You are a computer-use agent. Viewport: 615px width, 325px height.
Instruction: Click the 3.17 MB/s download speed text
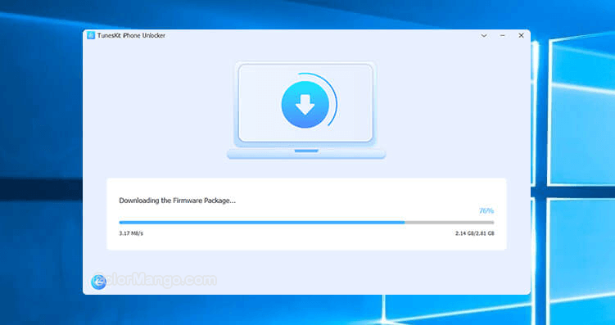[131, 233]
